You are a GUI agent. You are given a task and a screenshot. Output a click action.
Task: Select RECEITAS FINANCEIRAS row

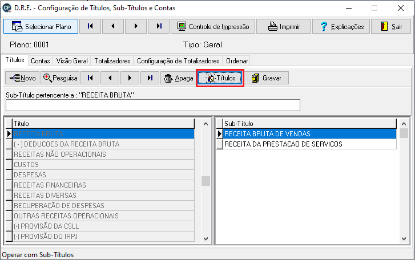click(103, 185)
